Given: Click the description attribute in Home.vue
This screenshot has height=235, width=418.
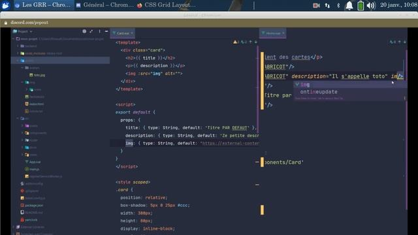Looking at the screenshot, I should [x=308, y=76].
